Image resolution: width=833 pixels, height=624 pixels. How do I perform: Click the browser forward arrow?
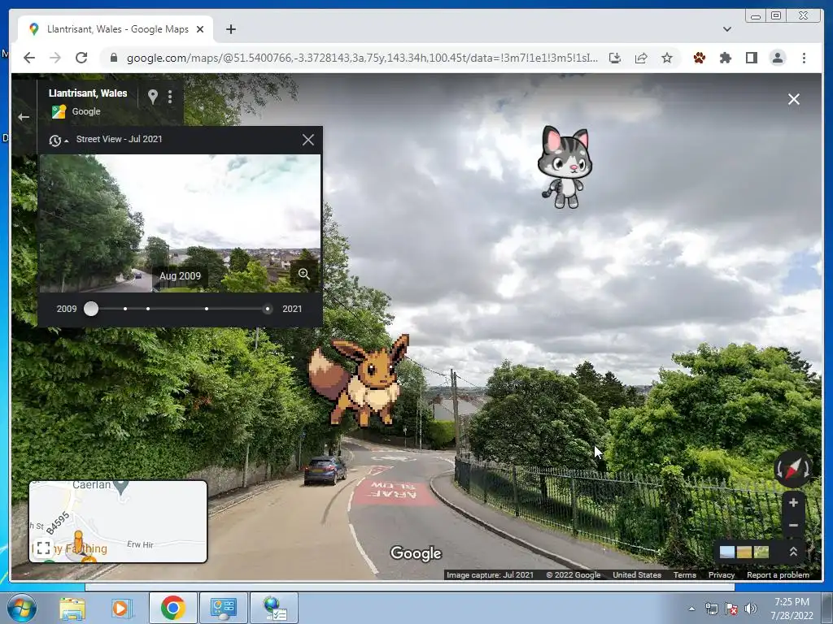[x=55, y=58]
